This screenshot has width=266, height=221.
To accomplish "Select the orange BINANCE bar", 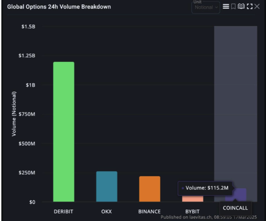I will 150,189.
